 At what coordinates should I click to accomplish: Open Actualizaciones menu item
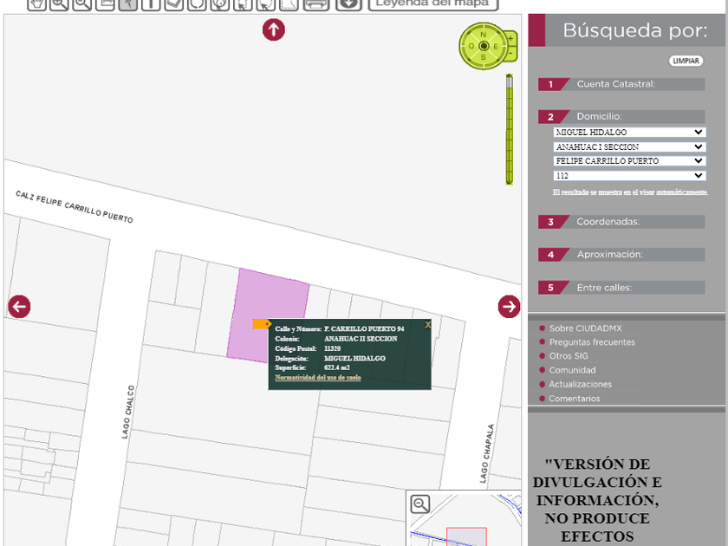pyautogui.click(x=580, y=384)
